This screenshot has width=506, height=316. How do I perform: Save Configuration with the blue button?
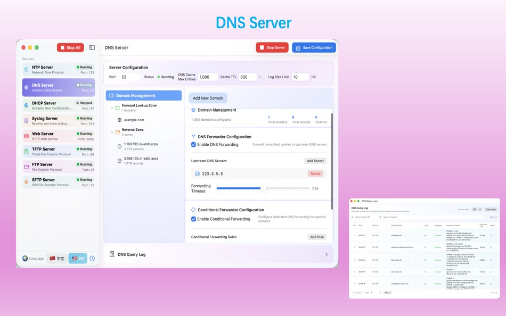click(314, 47)
